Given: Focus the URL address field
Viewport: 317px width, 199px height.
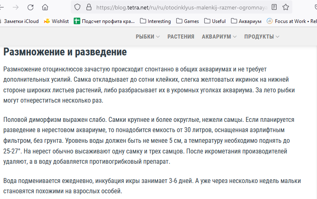Looking at the screenshot, I should click(182, 8).
